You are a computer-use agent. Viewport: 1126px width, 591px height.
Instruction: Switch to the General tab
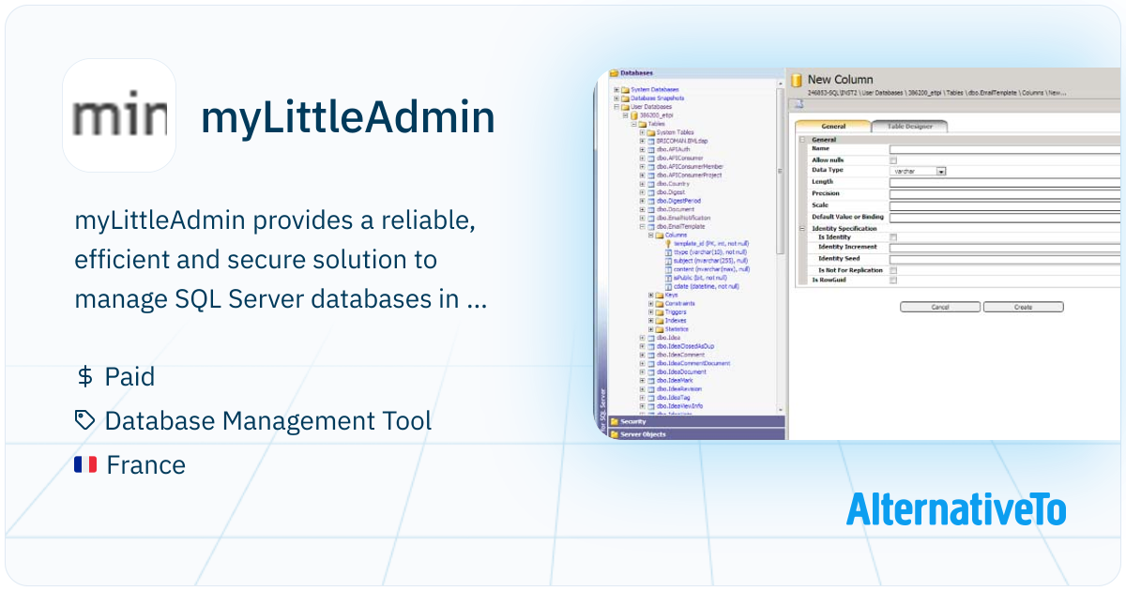point(832,126)
